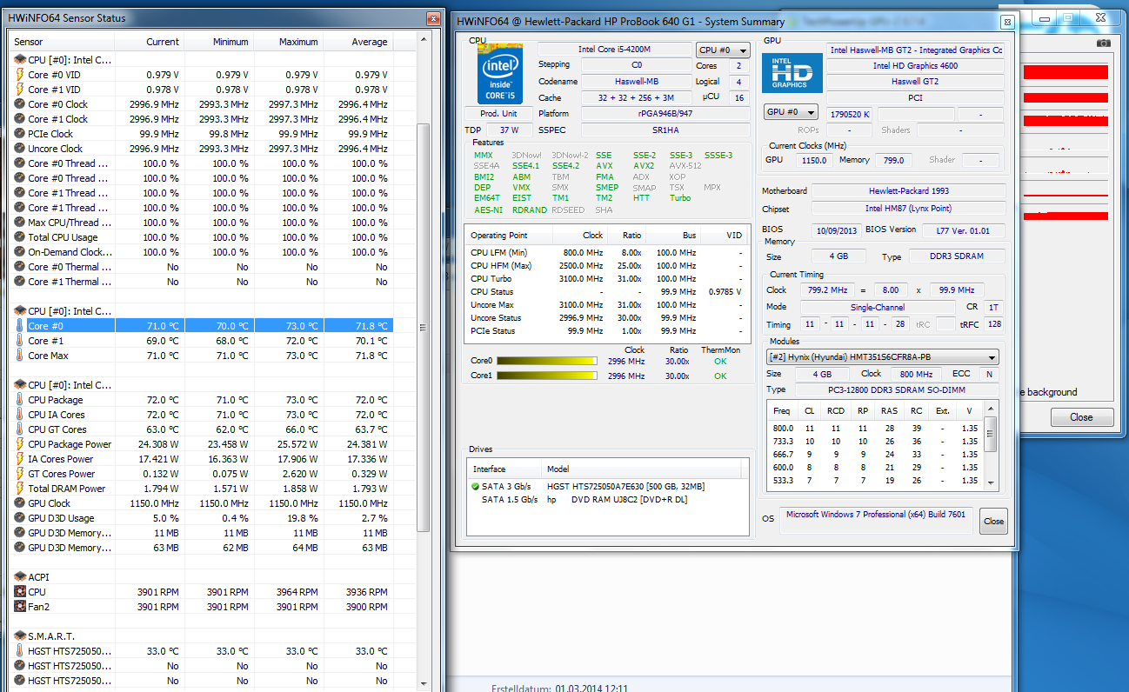
Task: Click the fan icon beside Fan2
Action: pos(20,607)
